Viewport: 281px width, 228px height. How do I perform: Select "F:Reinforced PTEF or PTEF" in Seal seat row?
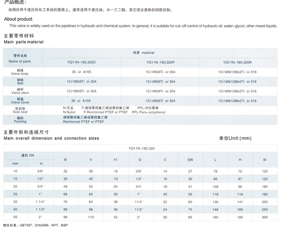106,112
